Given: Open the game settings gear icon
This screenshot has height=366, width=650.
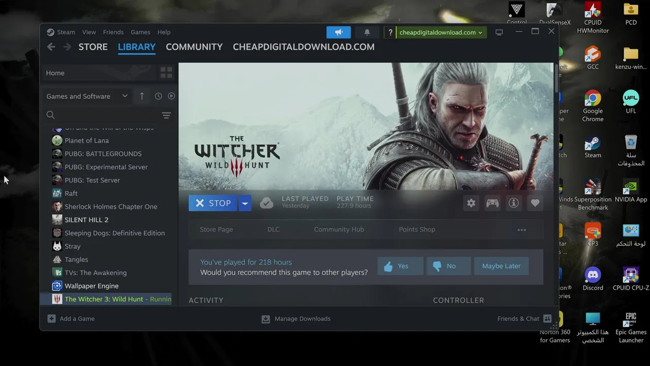Looking at the screenshot, I should 471,203.
